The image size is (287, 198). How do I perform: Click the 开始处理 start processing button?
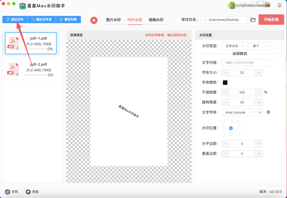(271, 20)
